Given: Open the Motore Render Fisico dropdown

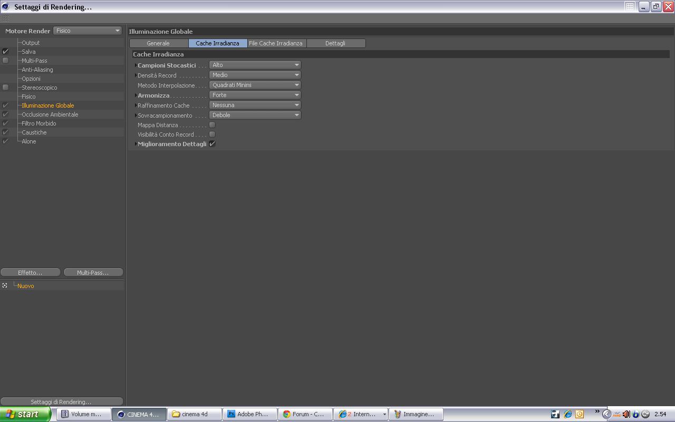Looking at the screenshot, I should [x=88, y=31].
